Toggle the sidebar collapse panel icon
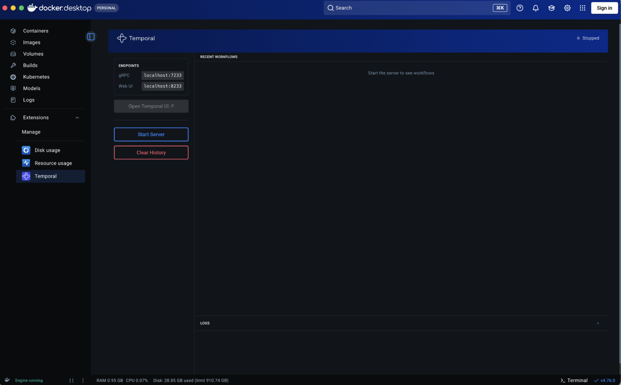The height and width of the screenshot is (385, 621). (x=91, y=37)
